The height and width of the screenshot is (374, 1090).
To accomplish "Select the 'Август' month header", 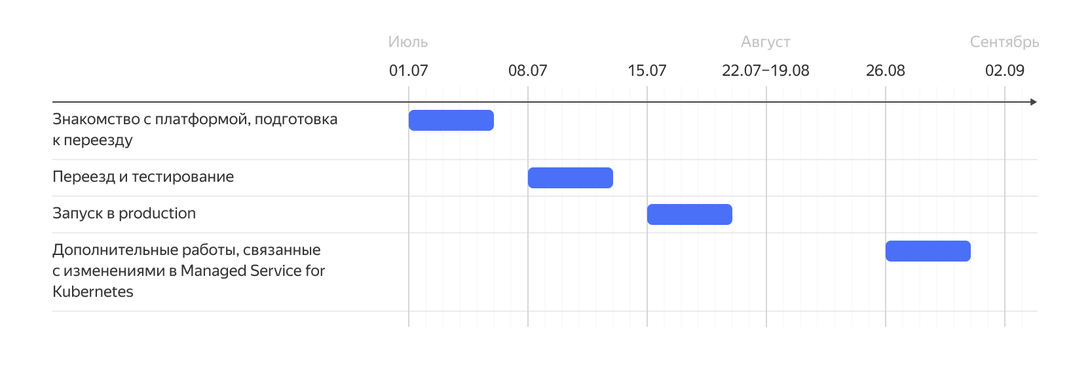I will pos(765,42).
